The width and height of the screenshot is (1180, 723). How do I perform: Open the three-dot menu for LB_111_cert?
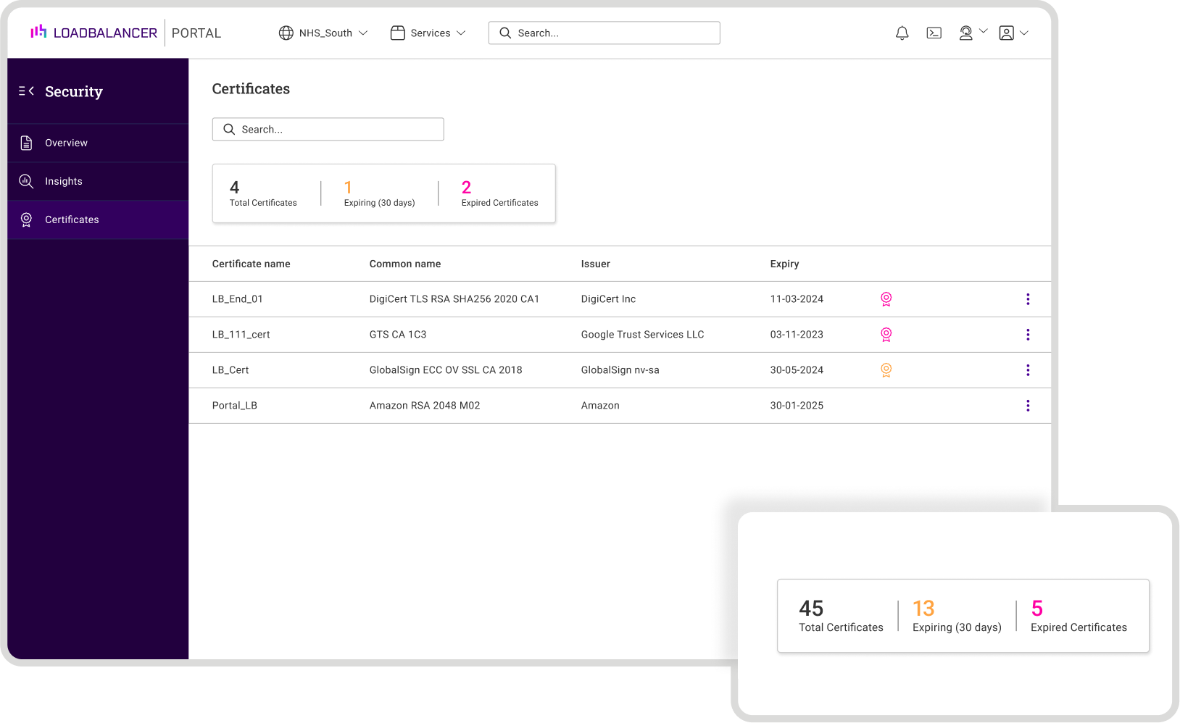click(1028, 334)
